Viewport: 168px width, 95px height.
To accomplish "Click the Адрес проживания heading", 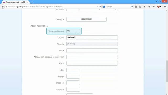I will coord(39,26).
